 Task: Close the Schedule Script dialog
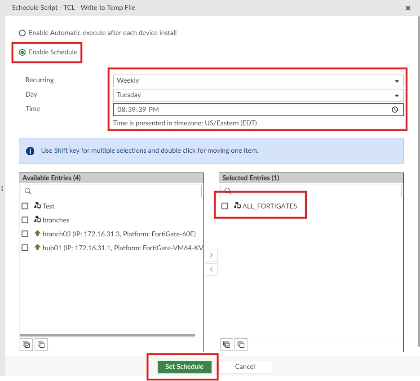[x=408, y=8]
